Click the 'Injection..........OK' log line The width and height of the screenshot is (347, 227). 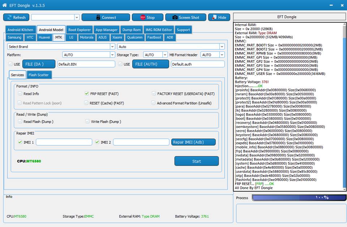(x=249, y=86)
